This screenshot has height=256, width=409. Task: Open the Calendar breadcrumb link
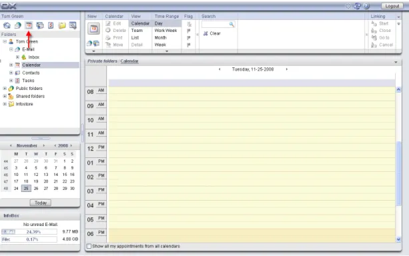point(129,61)
